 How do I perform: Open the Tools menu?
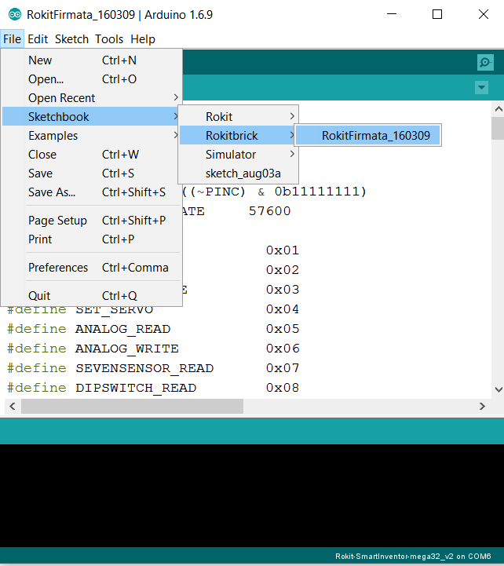[109, 39]
